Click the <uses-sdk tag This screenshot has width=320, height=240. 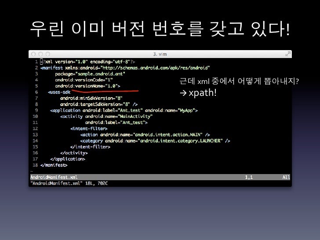pos(59,92)
